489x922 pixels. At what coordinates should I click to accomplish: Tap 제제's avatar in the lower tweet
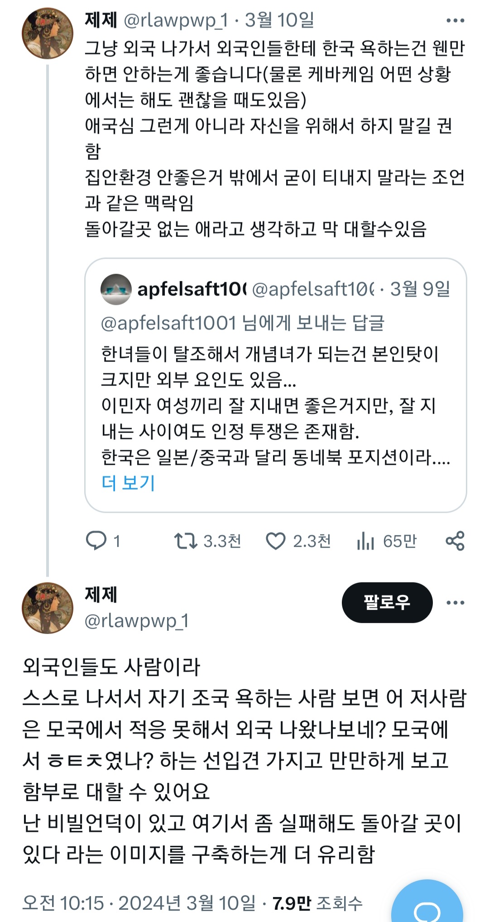coord(48,608)
